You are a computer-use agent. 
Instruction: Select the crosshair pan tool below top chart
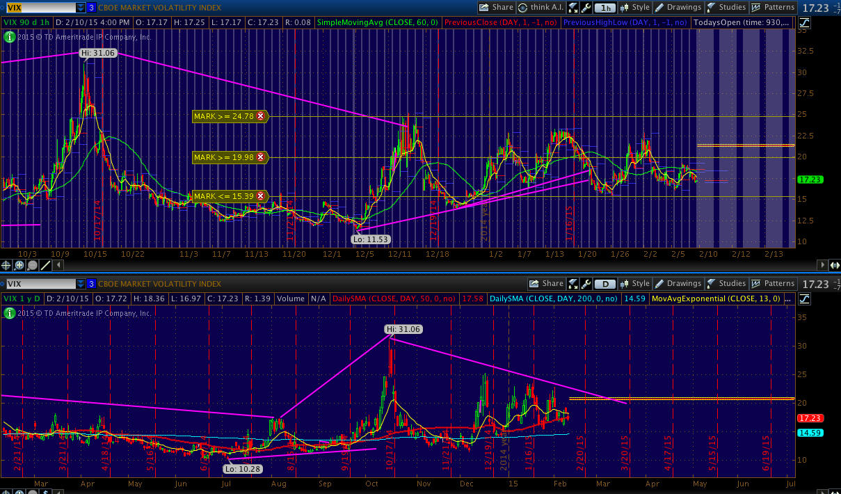pyautogui.click(x=7, y=265)
